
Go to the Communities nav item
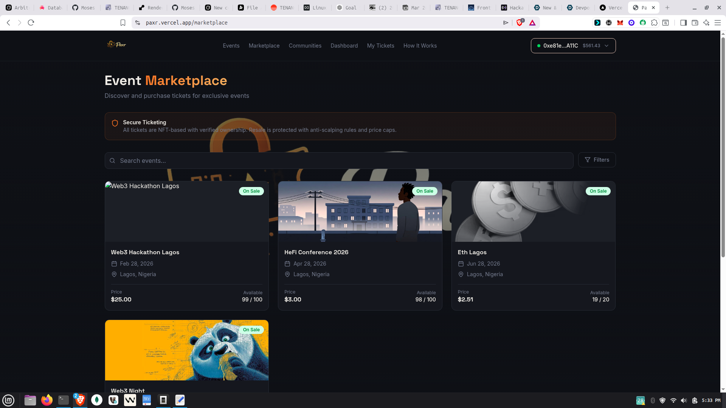[305, 46]
